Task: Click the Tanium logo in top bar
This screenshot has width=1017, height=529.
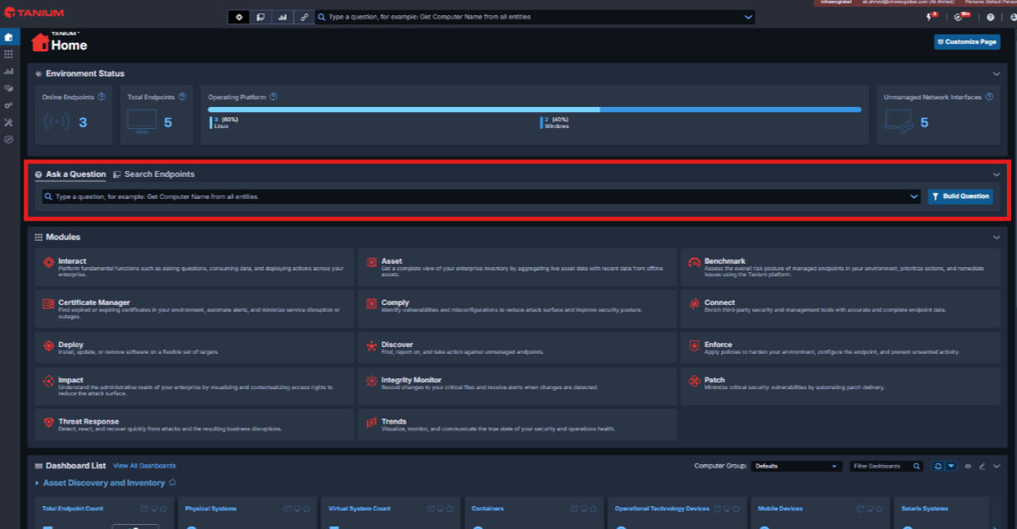Action: point(34,13)
